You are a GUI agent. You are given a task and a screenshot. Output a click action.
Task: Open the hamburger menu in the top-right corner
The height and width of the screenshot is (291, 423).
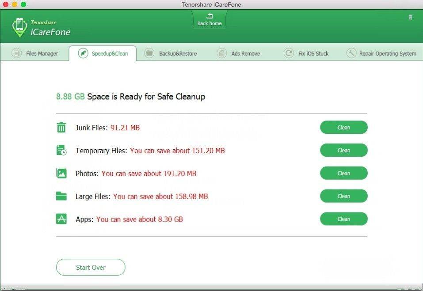point(410,18)
